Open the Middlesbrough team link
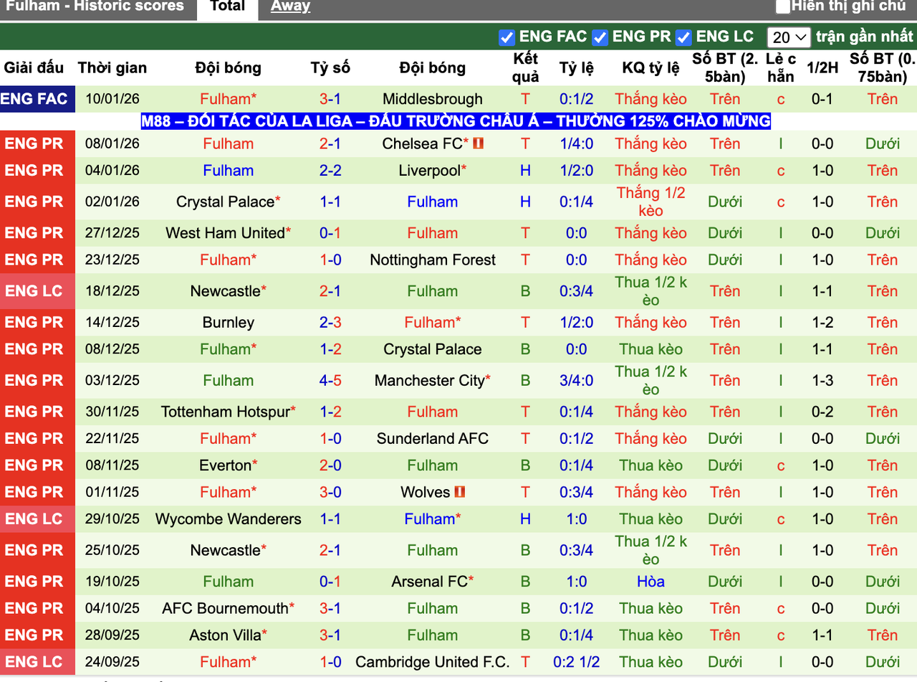 coord(433,99)
